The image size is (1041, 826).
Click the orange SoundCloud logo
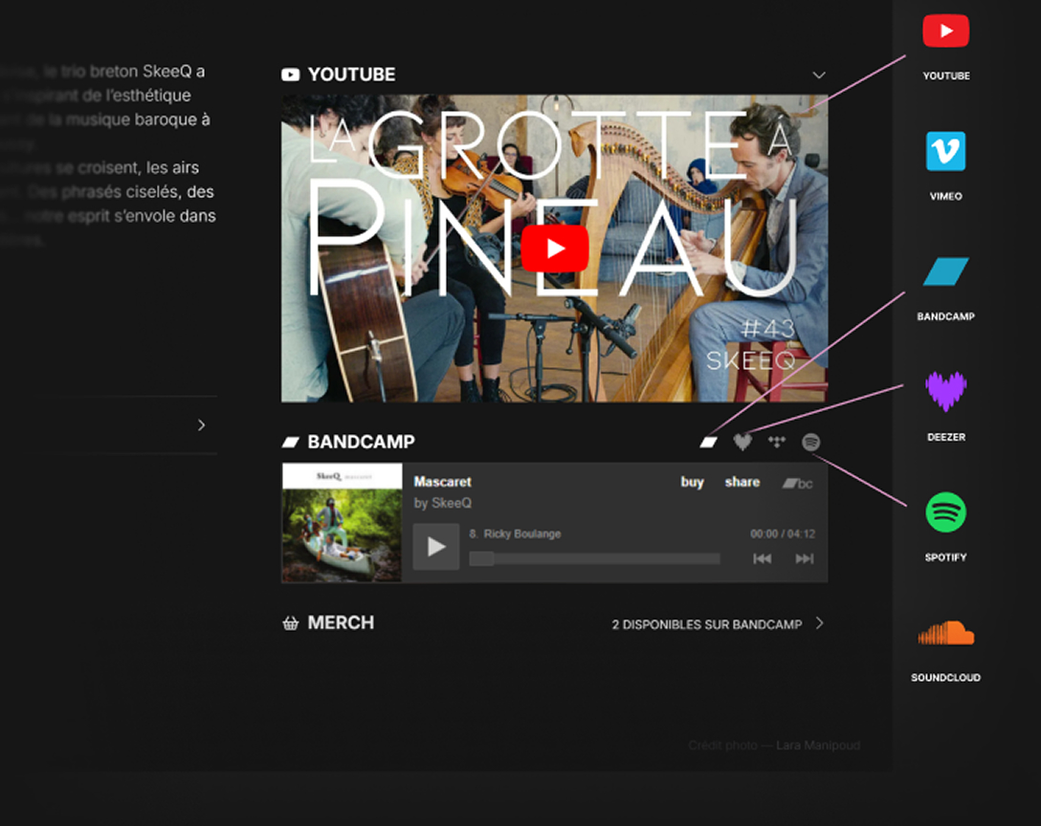point(945,633)
